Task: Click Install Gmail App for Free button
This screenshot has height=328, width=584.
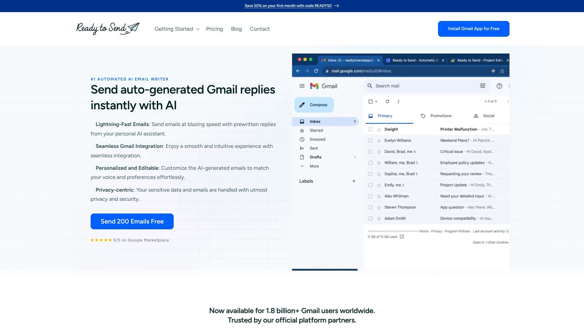Action: click(474, 29)
